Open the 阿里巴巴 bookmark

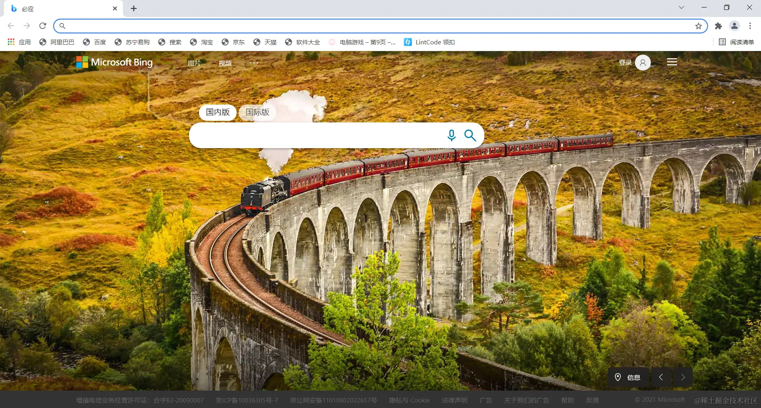pos(57,42)
